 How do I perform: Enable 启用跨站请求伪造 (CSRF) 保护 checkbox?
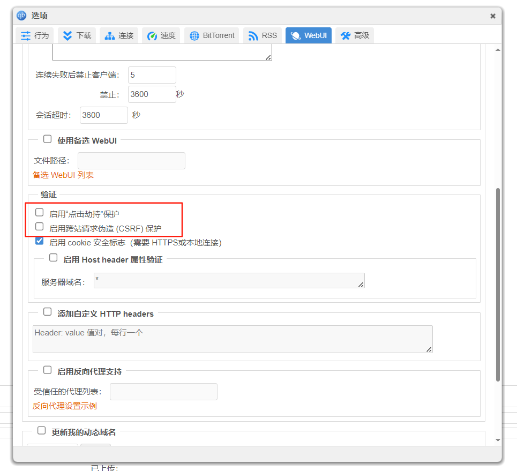tap(40, 227)
